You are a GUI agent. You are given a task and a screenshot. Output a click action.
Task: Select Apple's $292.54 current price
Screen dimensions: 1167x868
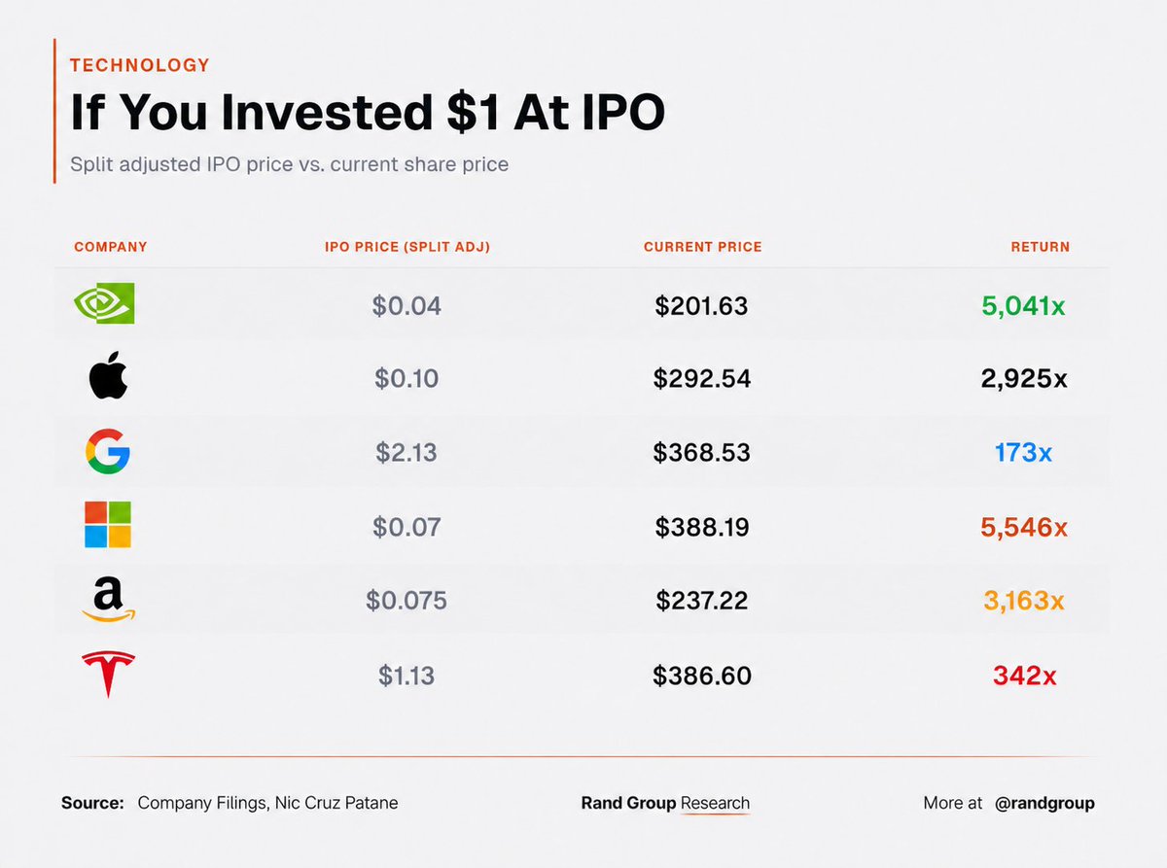pos(702,379)
